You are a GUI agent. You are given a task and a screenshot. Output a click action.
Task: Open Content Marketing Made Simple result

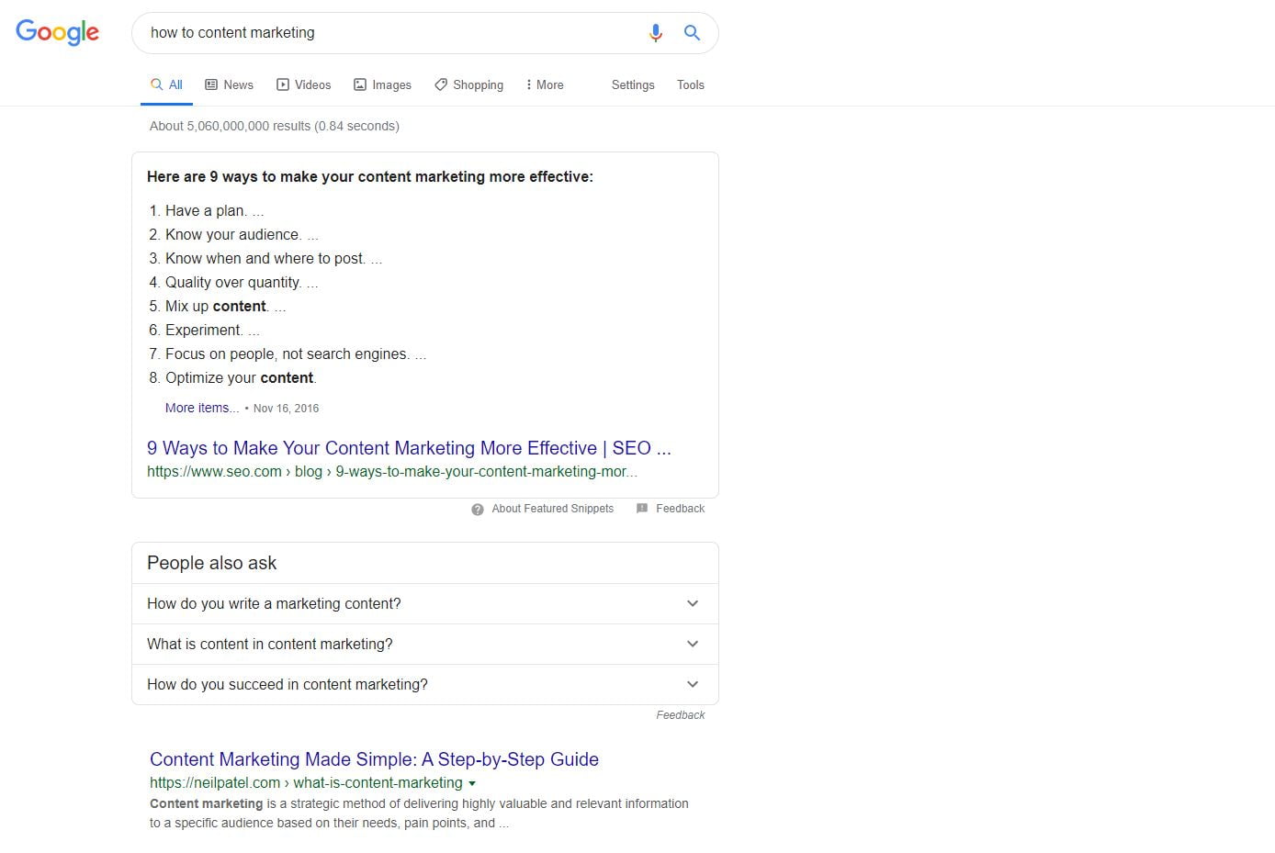click(374, 759)
